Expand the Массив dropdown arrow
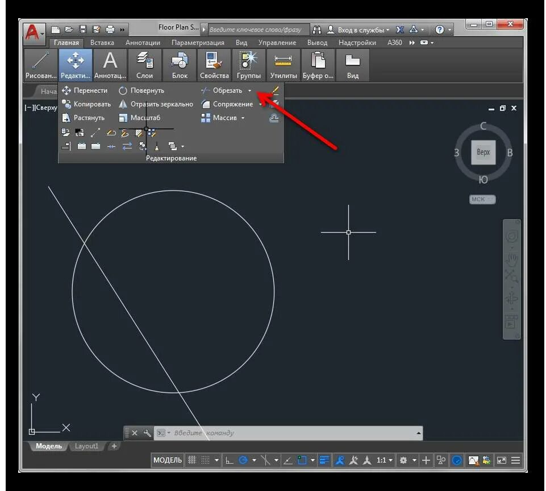This screenshot has height=491, width=546. click(x=243, y=118)
